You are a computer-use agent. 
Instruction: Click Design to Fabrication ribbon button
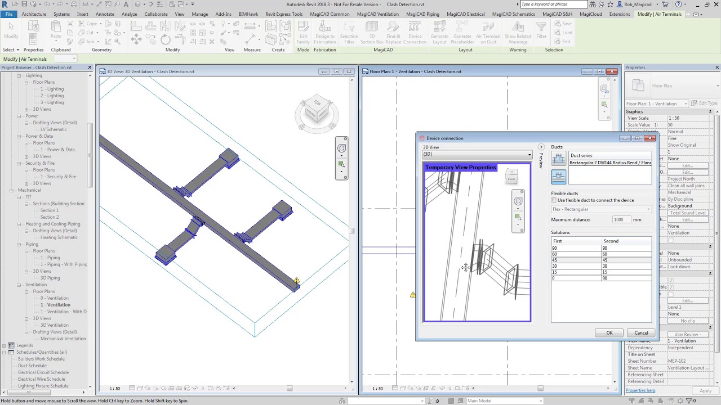[324, 32]
